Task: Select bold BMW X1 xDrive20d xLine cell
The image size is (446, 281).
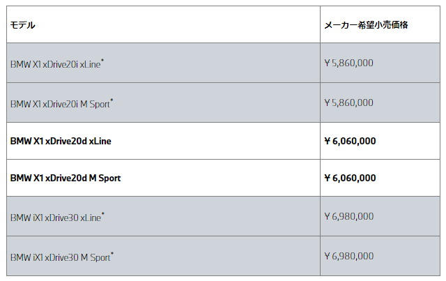Action: click(163, 141)
